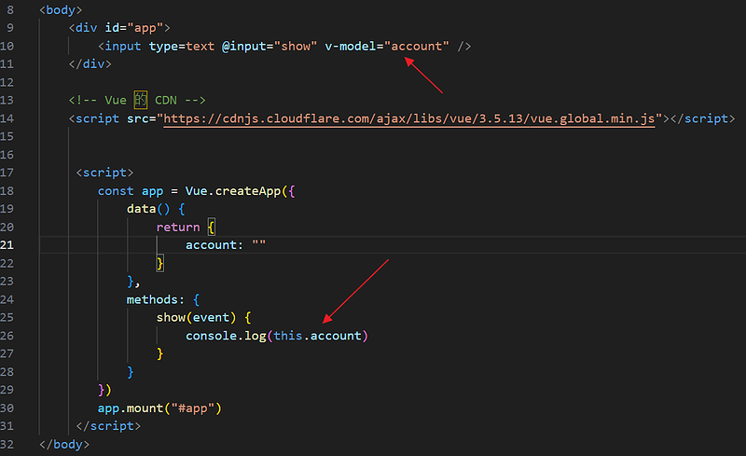
Task: Click the closing body tag on line 32
Action: (65, 445)
